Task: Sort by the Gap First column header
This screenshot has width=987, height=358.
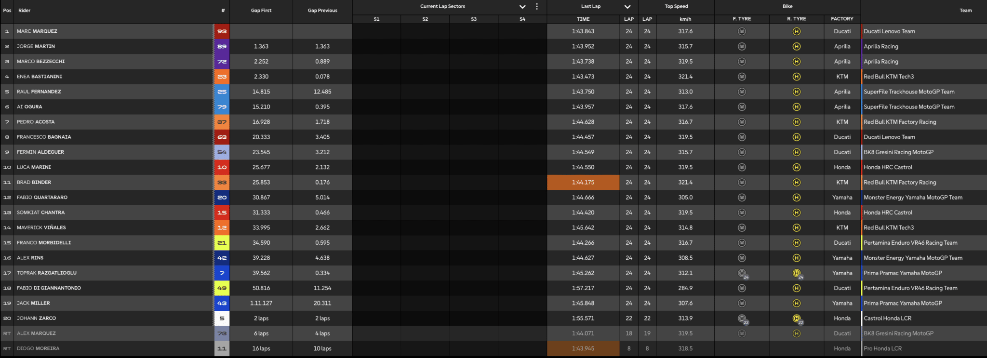Action: tap(261, 11)
